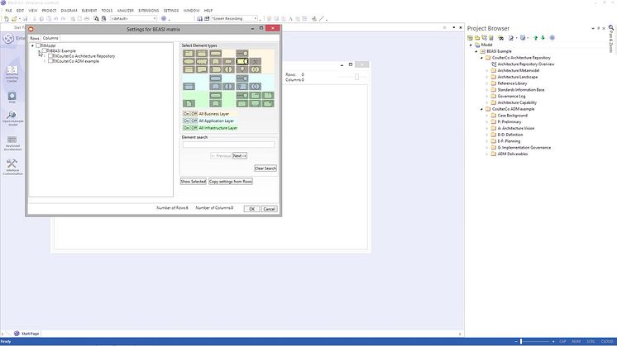Select the location pin element type icon
Screen dimensions: 617x346
pyautogui.click(x=242, y=69)
